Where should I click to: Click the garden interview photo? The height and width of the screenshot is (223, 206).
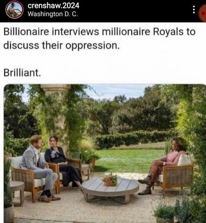pos(105,153)
